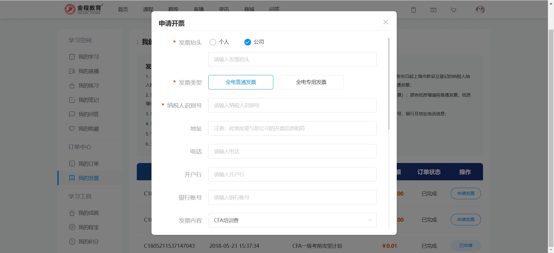Open the CFA培训费 combo box
The height and width of the screenshot is (253, 554).
click(x=289, y=220)
